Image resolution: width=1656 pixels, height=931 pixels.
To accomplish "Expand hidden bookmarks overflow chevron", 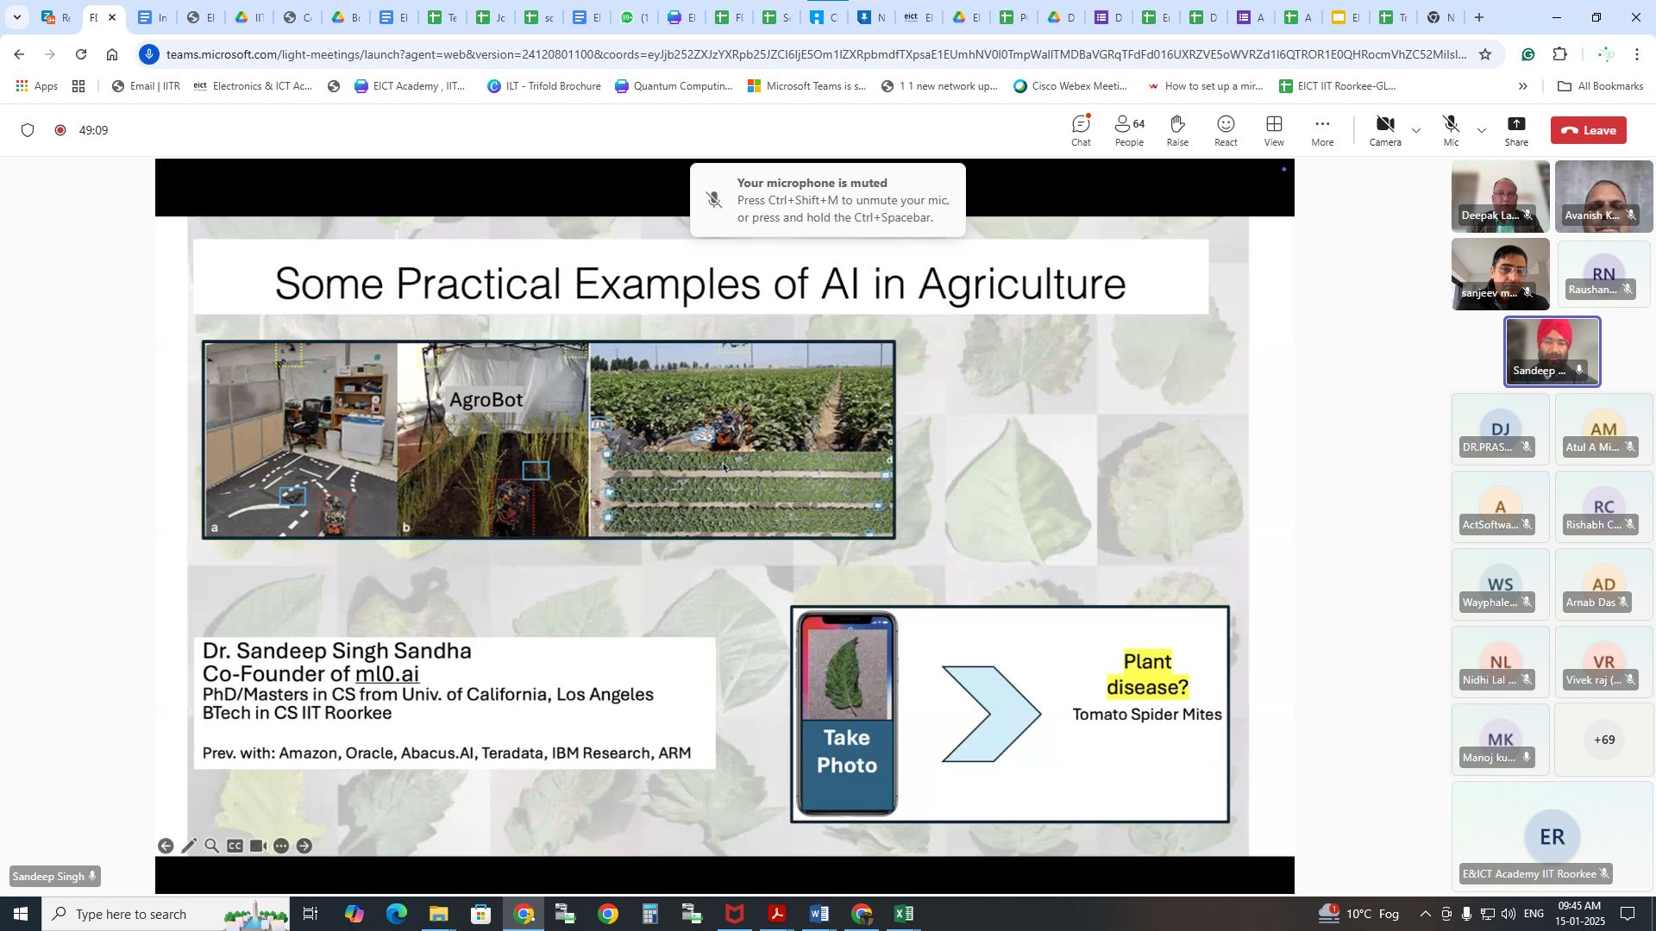I will click(1522, 86).
